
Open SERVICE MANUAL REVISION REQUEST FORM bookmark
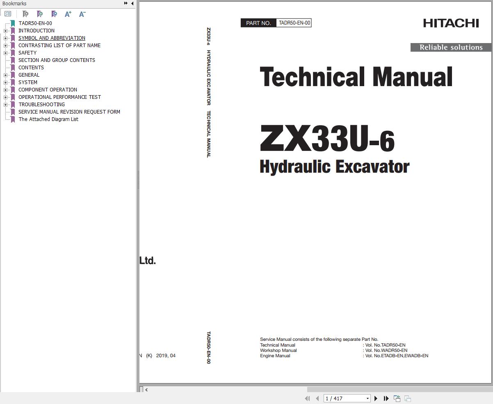(69, 112)
